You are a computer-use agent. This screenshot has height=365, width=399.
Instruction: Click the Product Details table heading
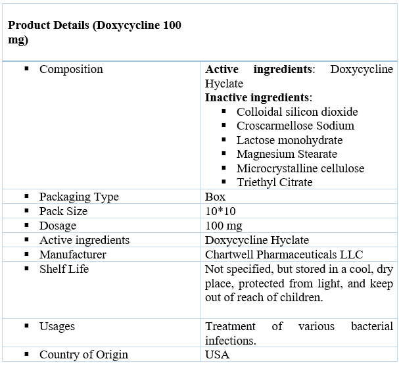pos(95,32)
